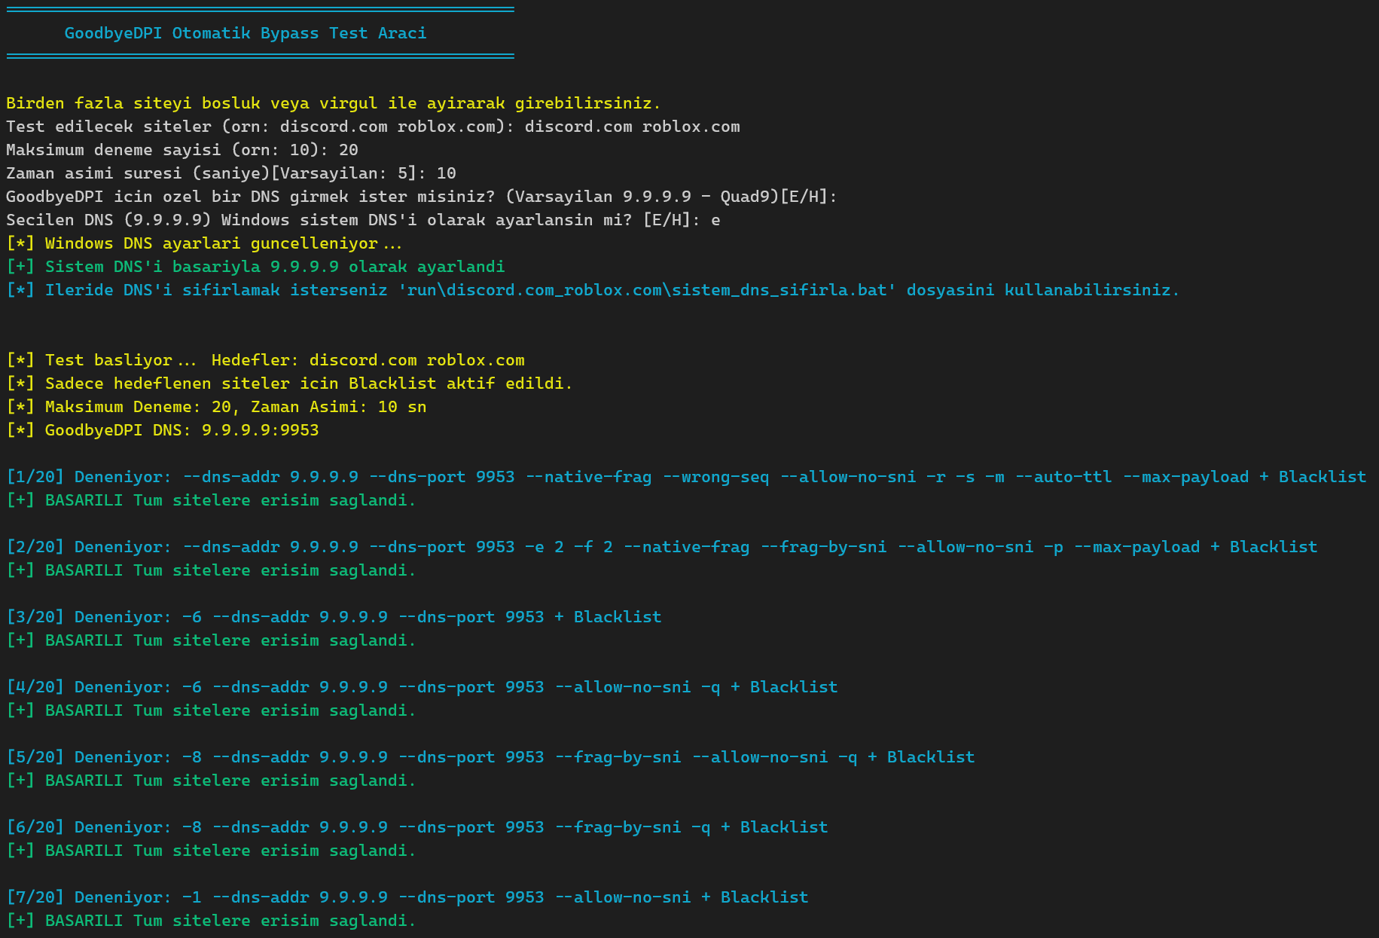Viewport: 1379px width, 938px height.
Task: Click the 'GoodbyeDPI DNS: 9.9.9.9:9953' line
Action: click(163, 430)
